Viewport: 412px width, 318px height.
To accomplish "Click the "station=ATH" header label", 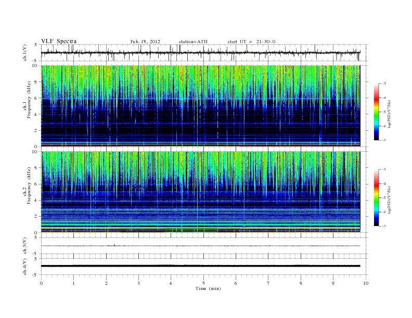I will pos(193,42).
